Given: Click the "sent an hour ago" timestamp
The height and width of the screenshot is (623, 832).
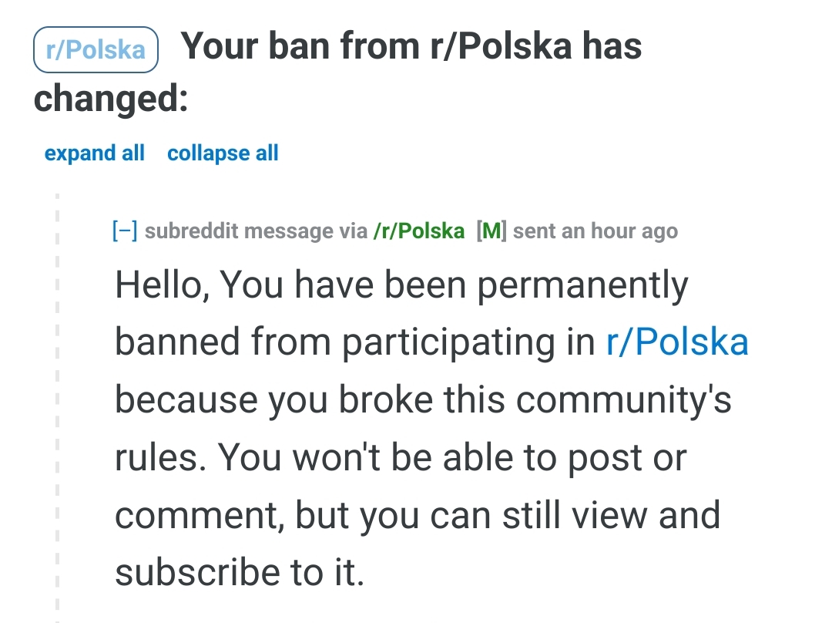Looking at the screenshot, I should 595,231.
